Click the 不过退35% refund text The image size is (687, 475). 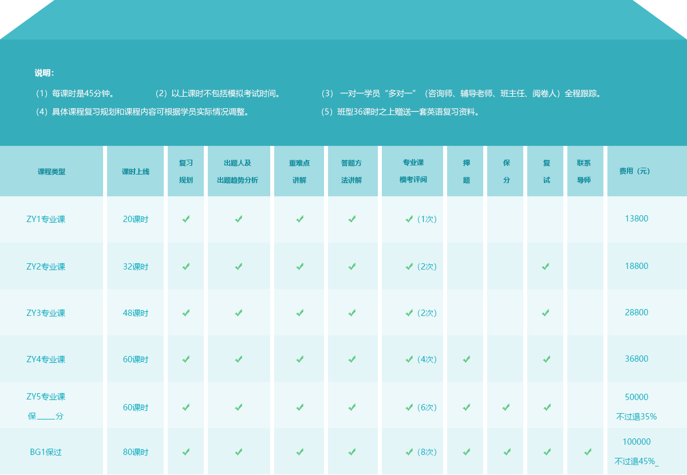point(637,417)
